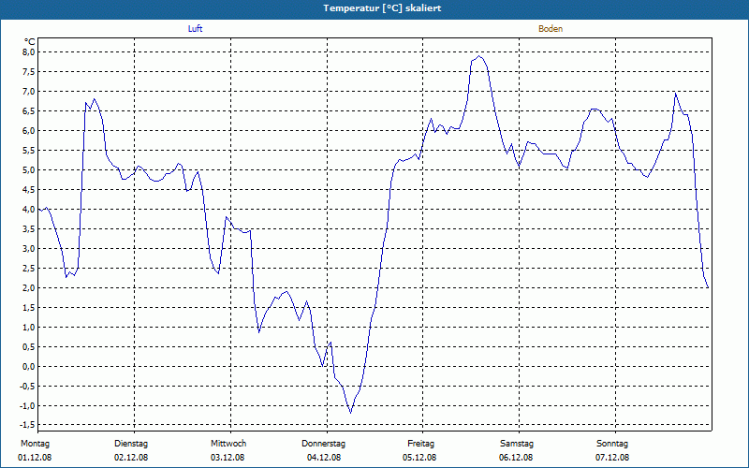Click the "8,0" y-axis value
This screenshot has height=468, width=749.
(29, 52)
